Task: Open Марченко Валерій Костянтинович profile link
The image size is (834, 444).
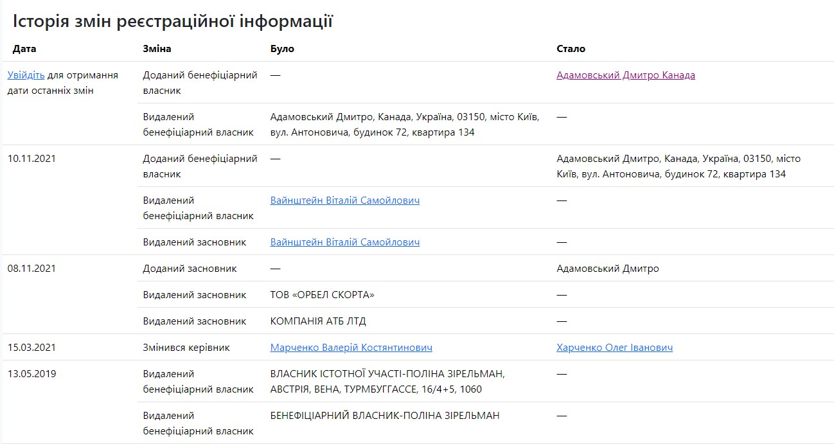Action: (x=351, y=348)
